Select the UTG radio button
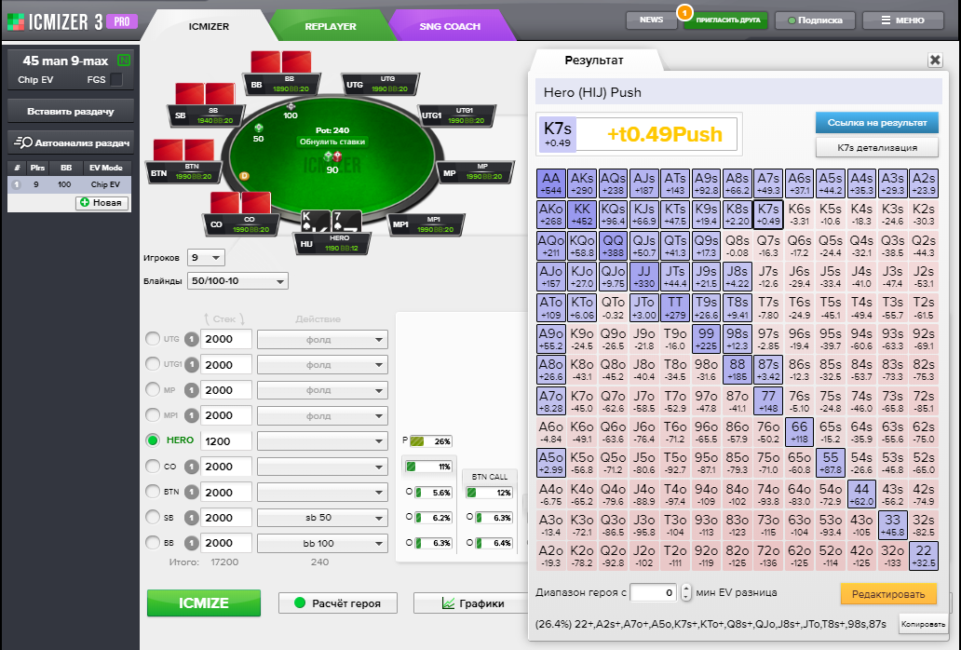This screenshot has width=961, height=650. [x=153, y=339]
